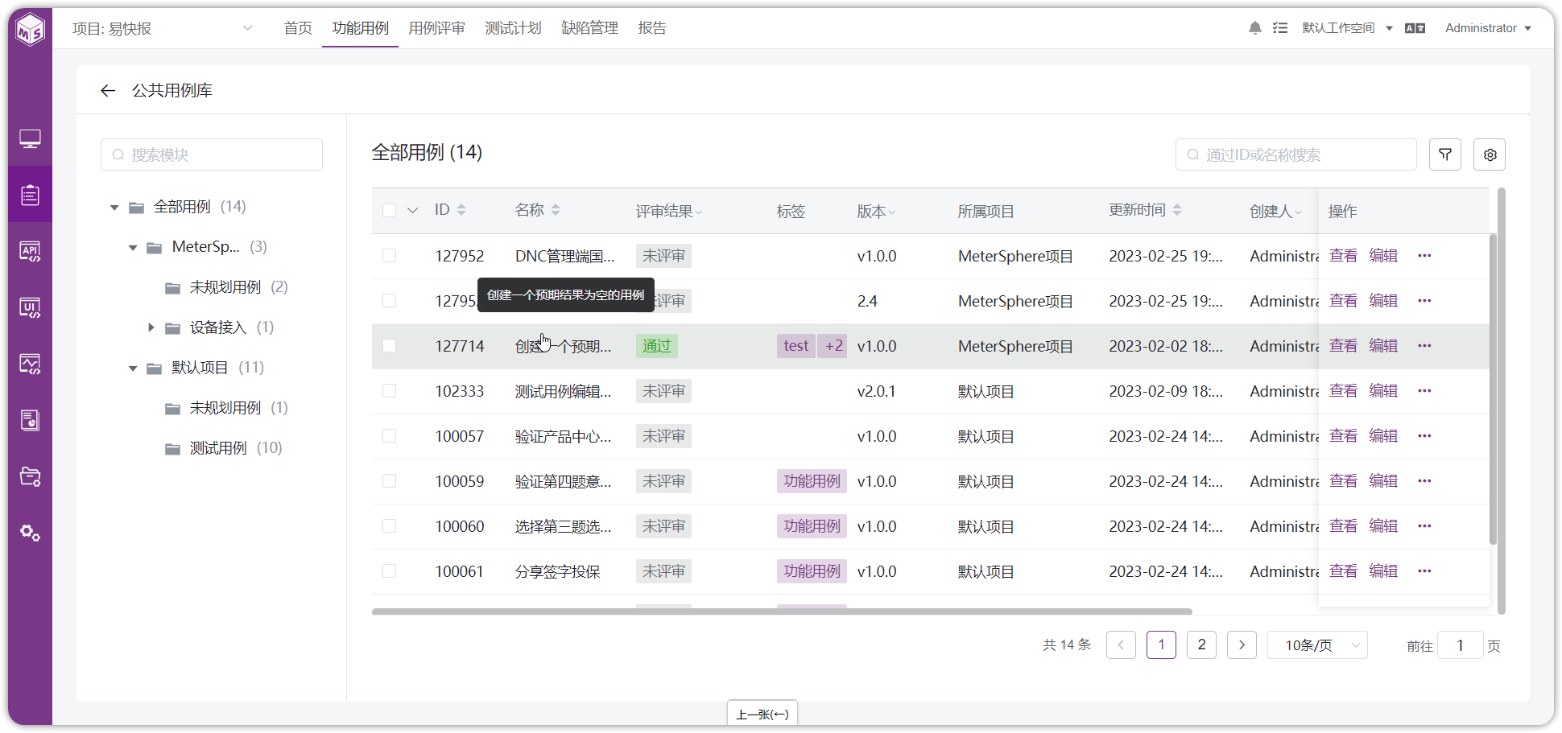Image resolution: width=1562 pixels, height=733 pixels.
Task: Open the 项目: 易快报 project dropdown
Action: [x=163, y=29]
